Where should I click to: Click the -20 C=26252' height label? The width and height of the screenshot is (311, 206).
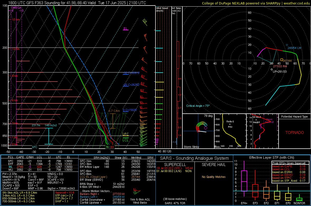131,84
